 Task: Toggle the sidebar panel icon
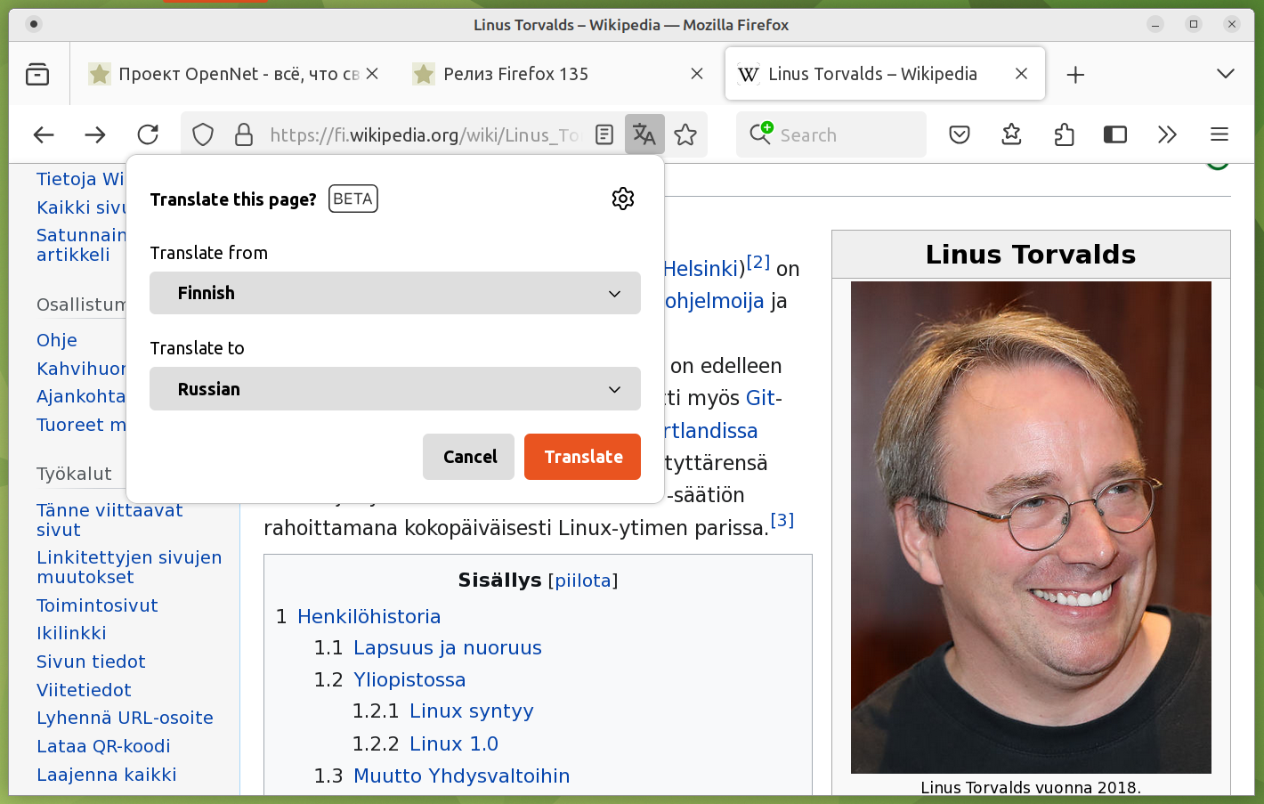click(x=1115, y=134)
